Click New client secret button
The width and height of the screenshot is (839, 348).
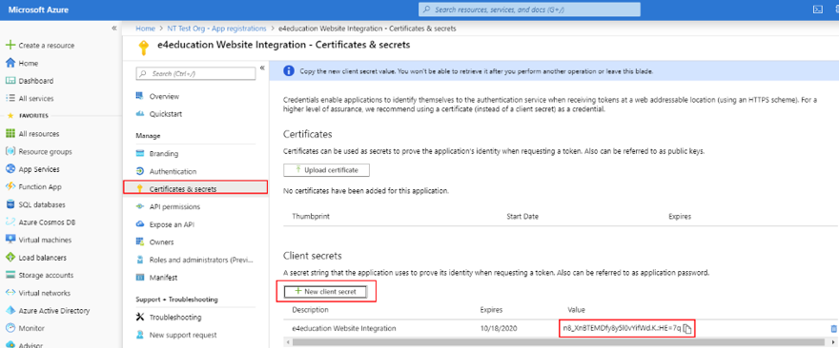326,291
